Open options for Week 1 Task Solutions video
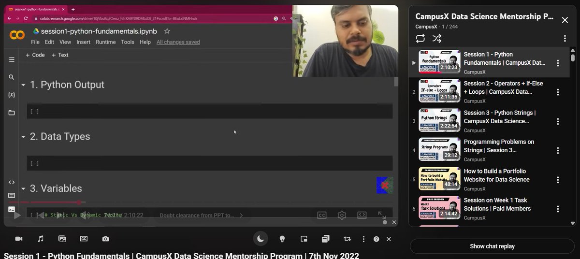The width and height of the screenshot is (580, 259). pos(558,209)
